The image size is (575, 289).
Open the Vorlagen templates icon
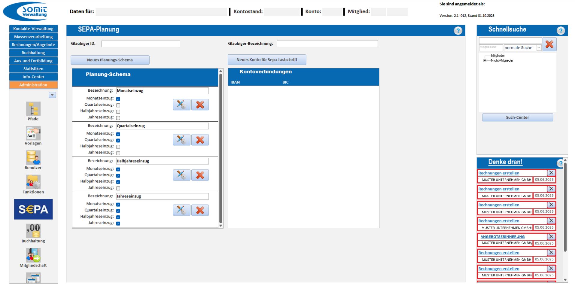(33, 134)
